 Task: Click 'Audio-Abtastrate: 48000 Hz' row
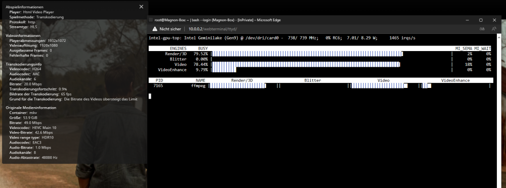tap(33, 158)
